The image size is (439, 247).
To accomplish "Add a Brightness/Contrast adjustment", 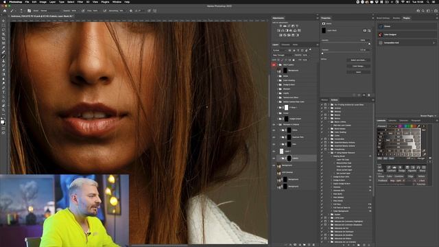I will pyautogui.click(x=281, y=26).
